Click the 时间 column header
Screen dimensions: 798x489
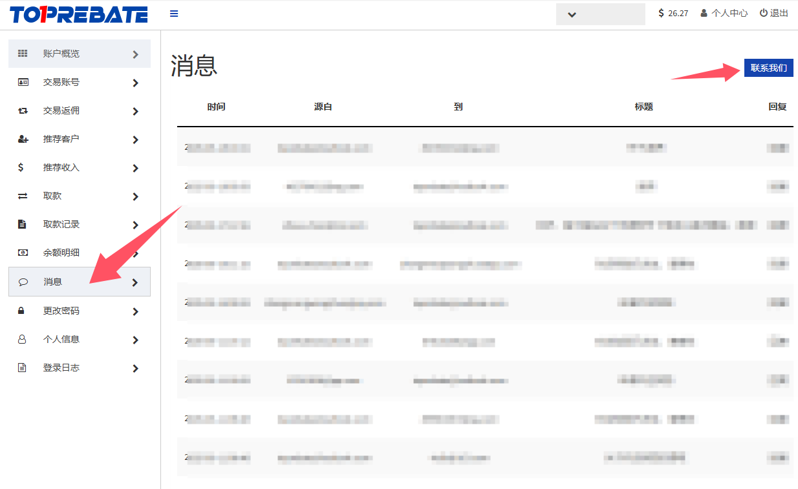[x=217, y=107]
